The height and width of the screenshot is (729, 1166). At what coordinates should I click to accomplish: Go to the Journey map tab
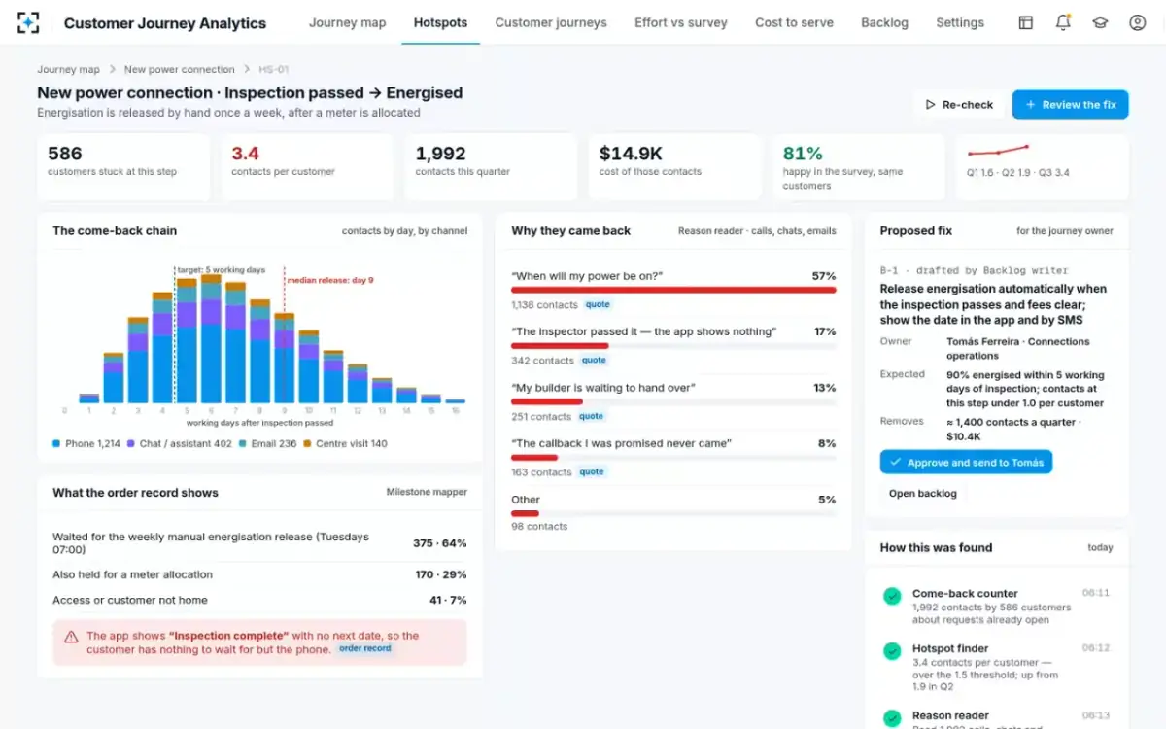(x=347, y=22)
